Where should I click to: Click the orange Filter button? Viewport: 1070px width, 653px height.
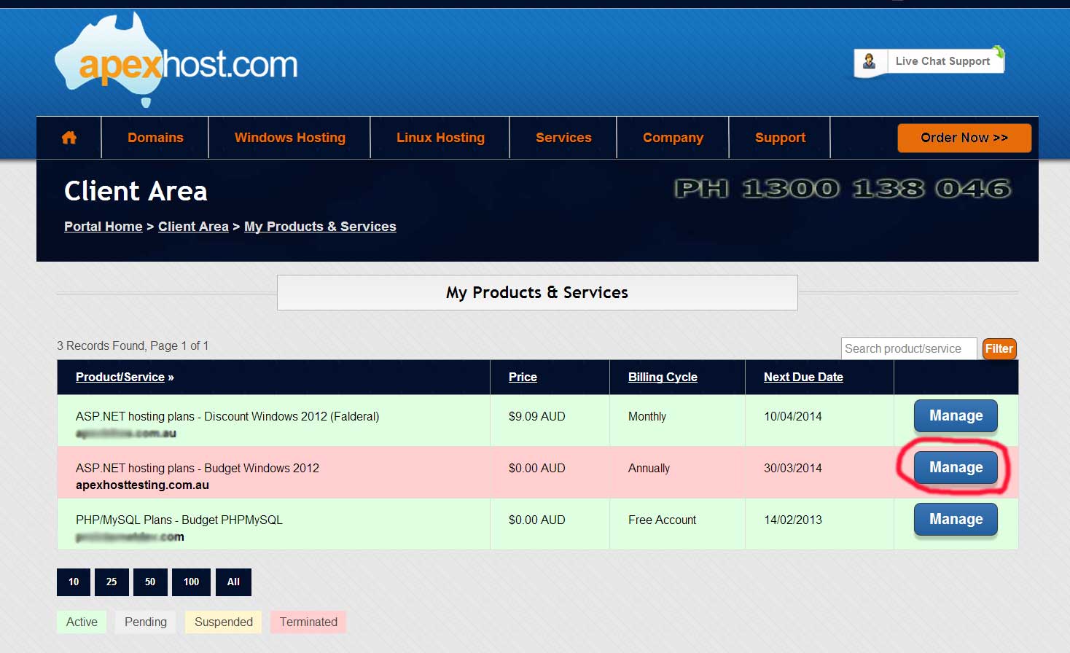[999, 348]
